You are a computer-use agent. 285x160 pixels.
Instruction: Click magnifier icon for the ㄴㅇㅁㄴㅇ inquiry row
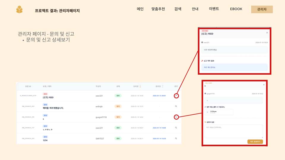pos(176,128)
